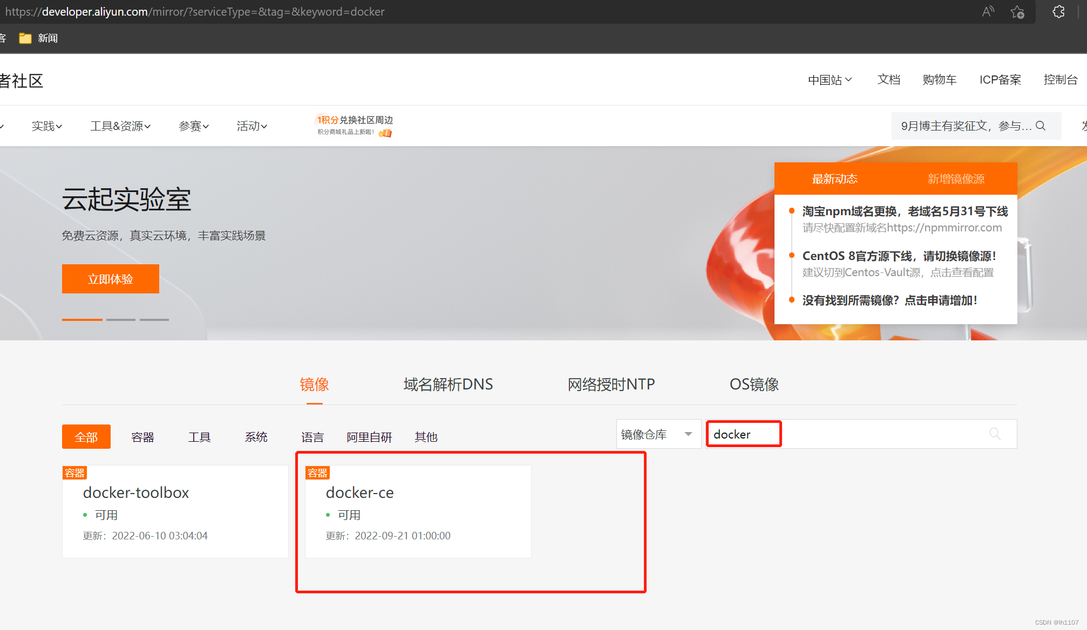Screen dimensions: 1087x630
Task: Add page to favorites with star icon
Action: click(1017, 12)
